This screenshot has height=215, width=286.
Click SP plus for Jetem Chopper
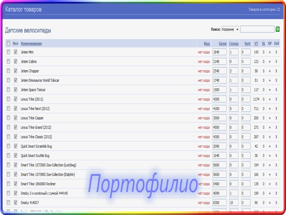tap(270, 71)
